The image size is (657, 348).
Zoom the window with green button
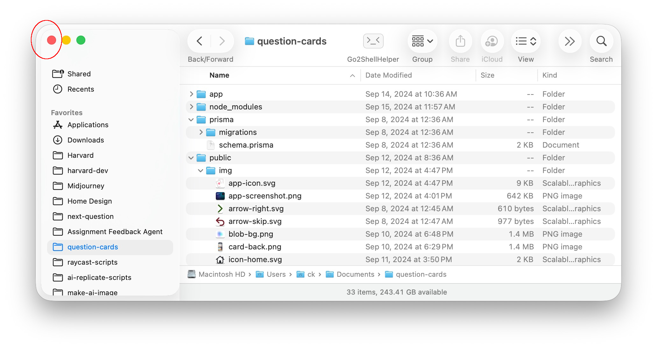click(81, 40)
